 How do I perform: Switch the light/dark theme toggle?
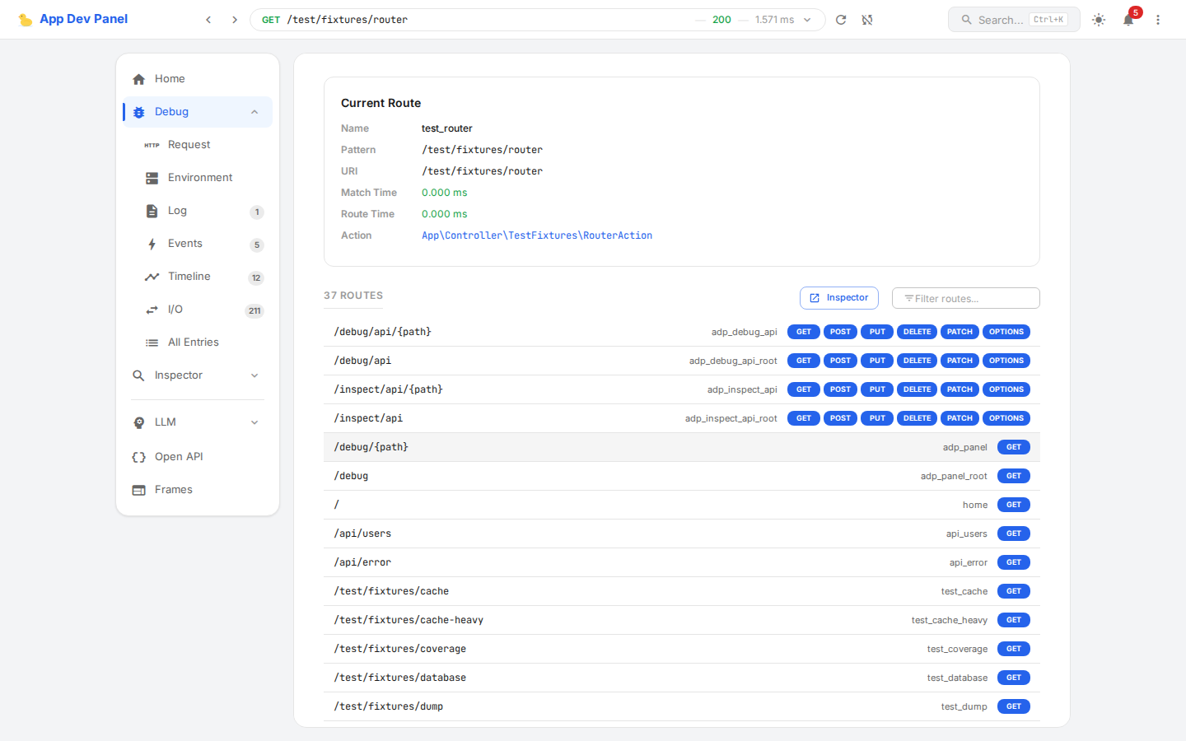(x=1099, y=20)
